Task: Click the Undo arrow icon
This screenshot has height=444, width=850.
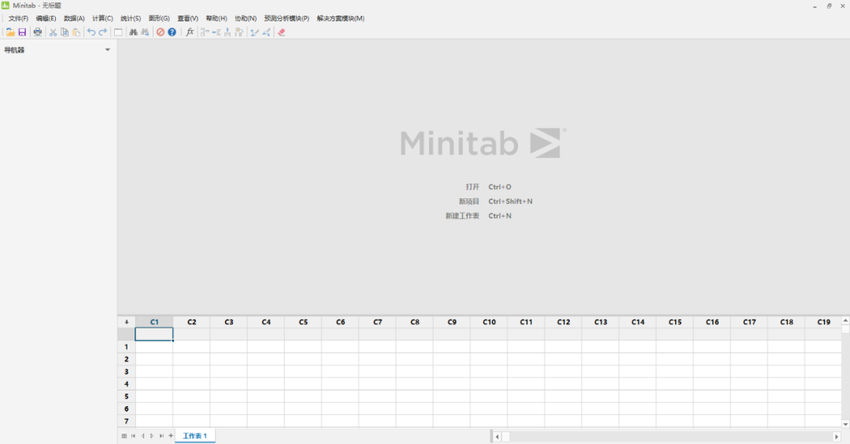Action: (91, 32)
